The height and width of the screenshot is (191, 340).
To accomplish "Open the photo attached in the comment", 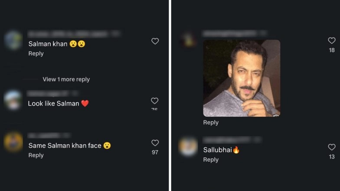I will (x=242, y=78).
